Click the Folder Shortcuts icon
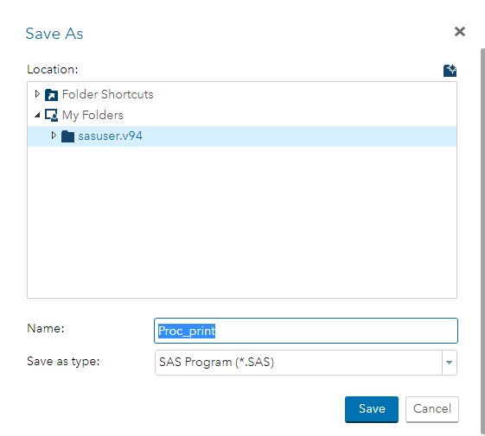The height and width of the screenshot is (436, 485). click(51, 95)
